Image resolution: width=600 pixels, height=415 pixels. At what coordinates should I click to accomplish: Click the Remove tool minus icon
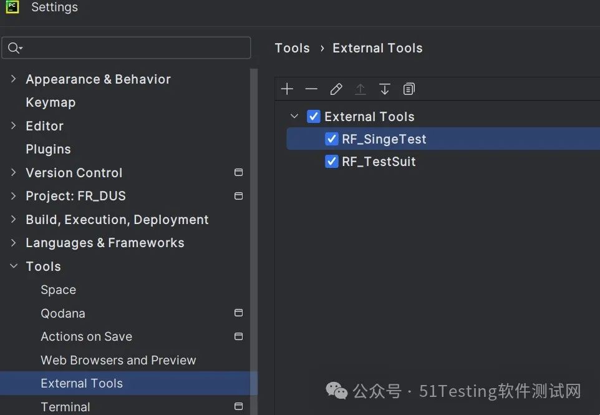pyautogui.click(x=311, y=89)
